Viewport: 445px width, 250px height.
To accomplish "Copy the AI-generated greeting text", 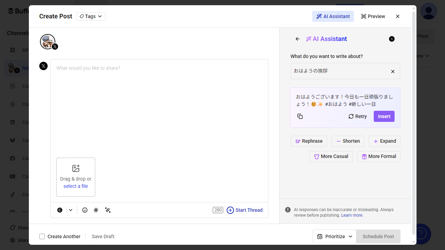I will pyautogui.click(x=300, y=116).
